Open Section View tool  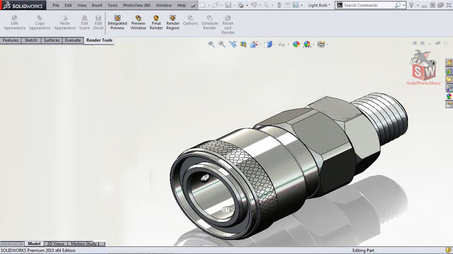click(243, 44)
